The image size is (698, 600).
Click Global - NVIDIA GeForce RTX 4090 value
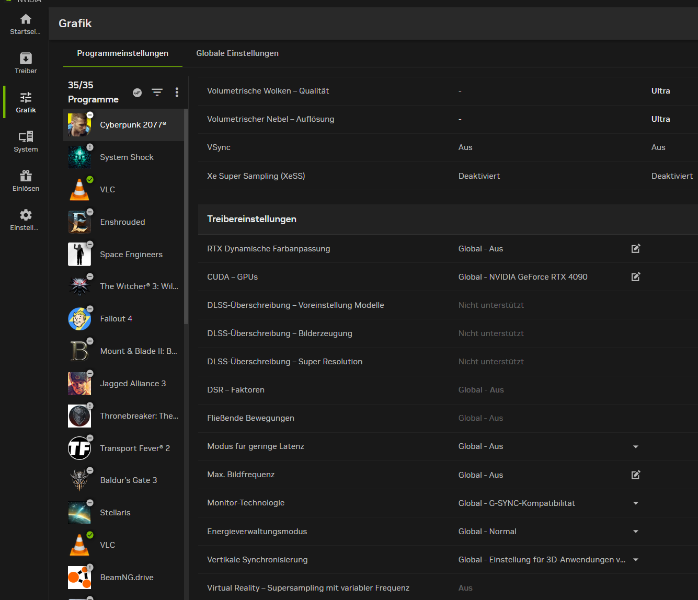523,277
